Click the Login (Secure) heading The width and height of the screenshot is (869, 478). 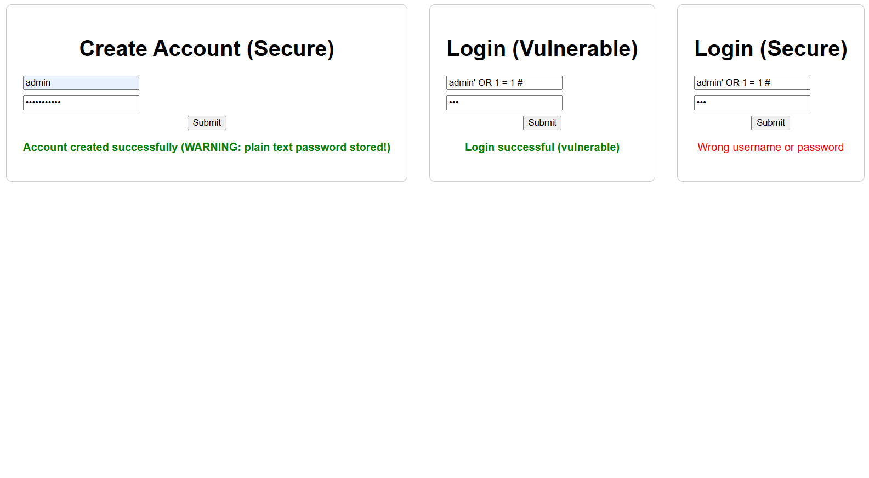pyautogui.click(x=771, y=48)
